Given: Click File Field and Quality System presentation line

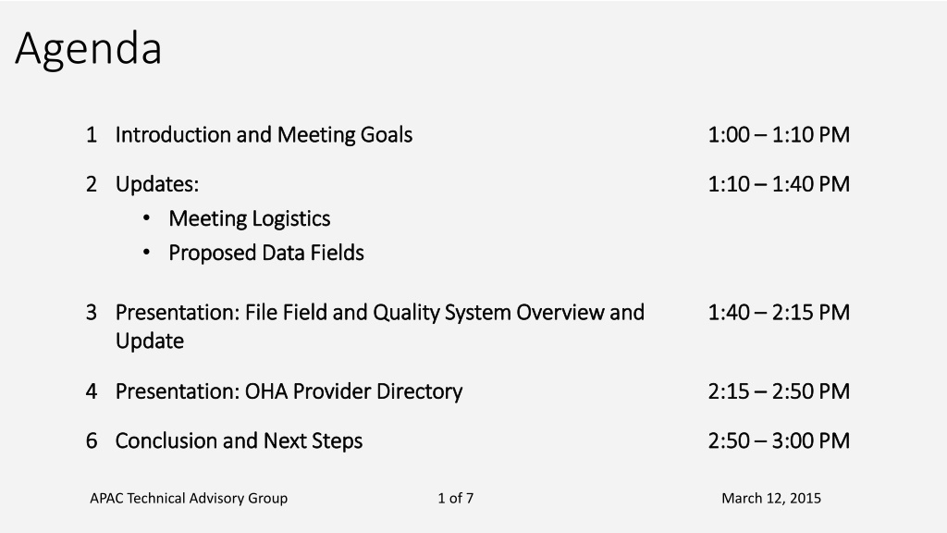Looking at the screenshot, I should (380, 327).
